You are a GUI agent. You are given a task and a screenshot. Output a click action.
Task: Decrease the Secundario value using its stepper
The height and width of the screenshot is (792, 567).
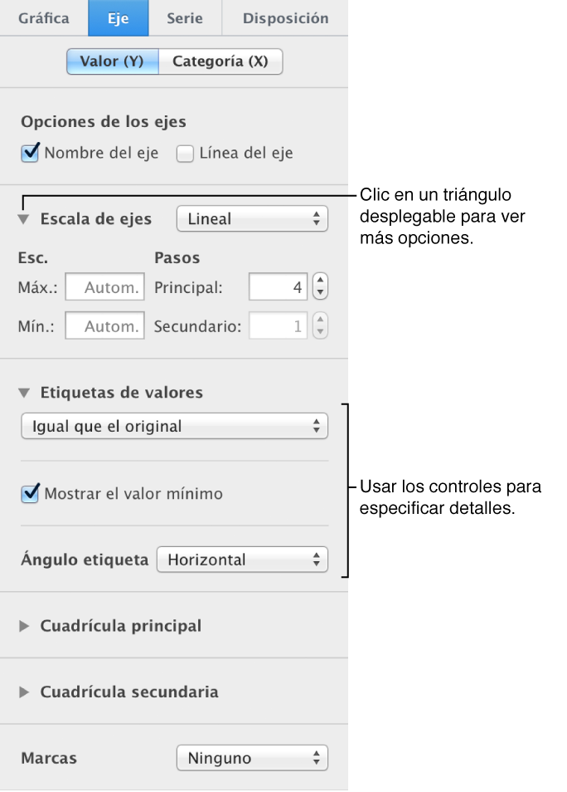(320, 330)
